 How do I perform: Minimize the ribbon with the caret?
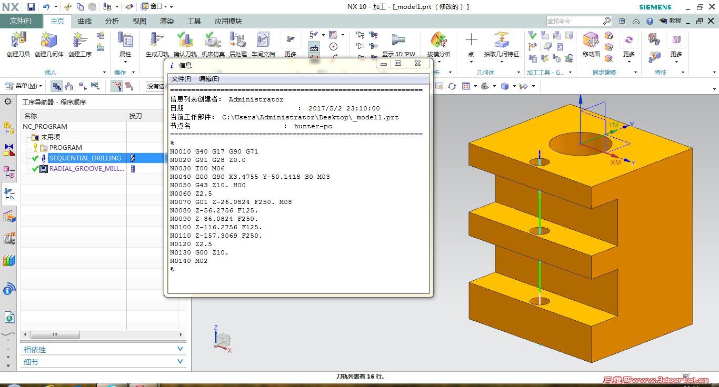pos(636,21)
